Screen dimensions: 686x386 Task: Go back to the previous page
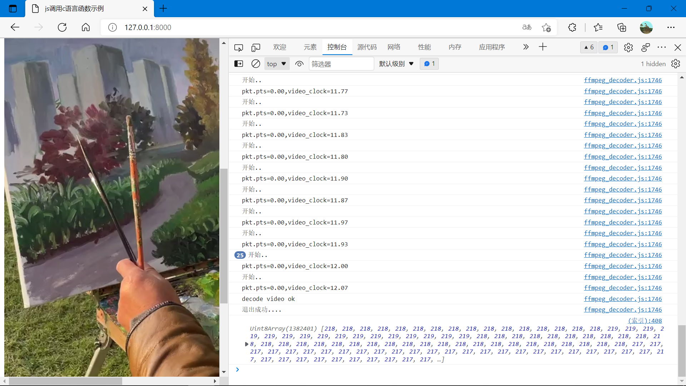pyautogui.click(x=15, y=28)
